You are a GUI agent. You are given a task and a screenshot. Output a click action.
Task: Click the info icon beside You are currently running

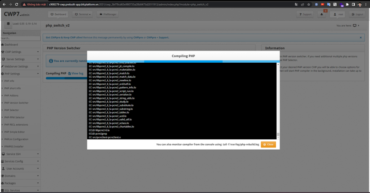pyautogui.click(x=51, y=61)
